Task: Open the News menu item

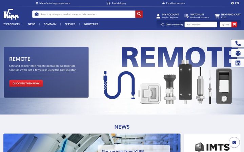Action: click(x=32, y=24)
